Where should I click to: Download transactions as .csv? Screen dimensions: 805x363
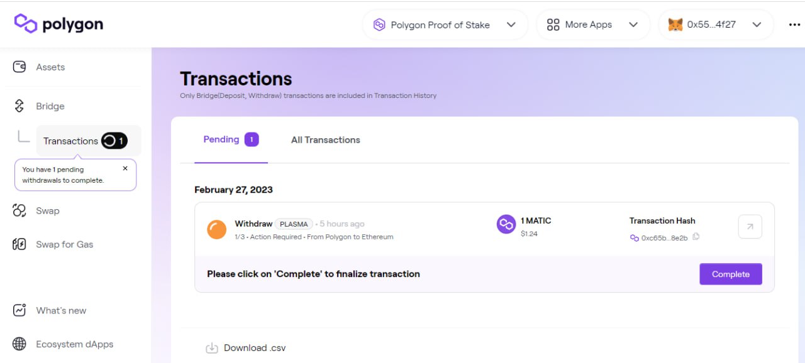click(x=246, y=348)
